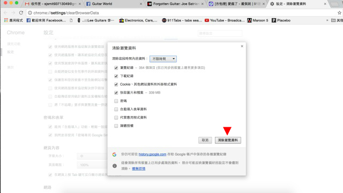Show hidden bookmarks with overflow chevron
The image size is (343, 193).
click(327, 20)
